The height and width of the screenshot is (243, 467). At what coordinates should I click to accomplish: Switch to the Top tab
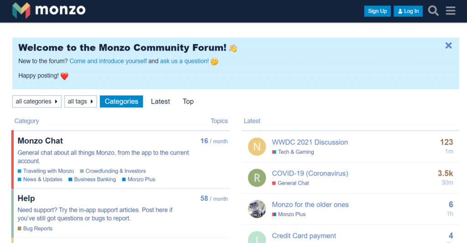point(188,101)
